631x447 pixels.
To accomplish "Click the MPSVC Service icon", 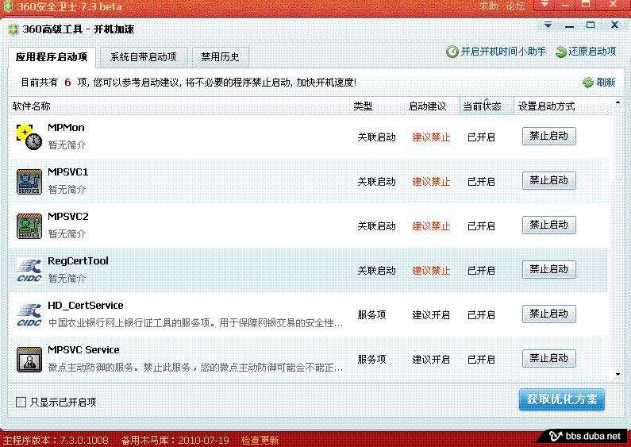I will click(29, 359).
